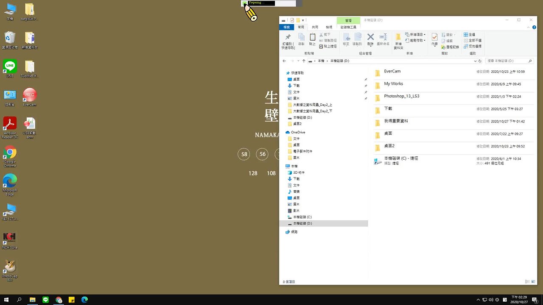The height and width of the screenshot is (305, 543).
Task: Select the PhotoCap 6.0 desktop icon
Action: click(10, 271)
